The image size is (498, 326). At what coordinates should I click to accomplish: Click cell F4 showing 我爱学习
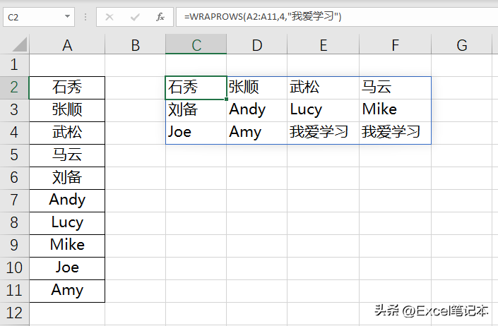[x=395, y=133]
